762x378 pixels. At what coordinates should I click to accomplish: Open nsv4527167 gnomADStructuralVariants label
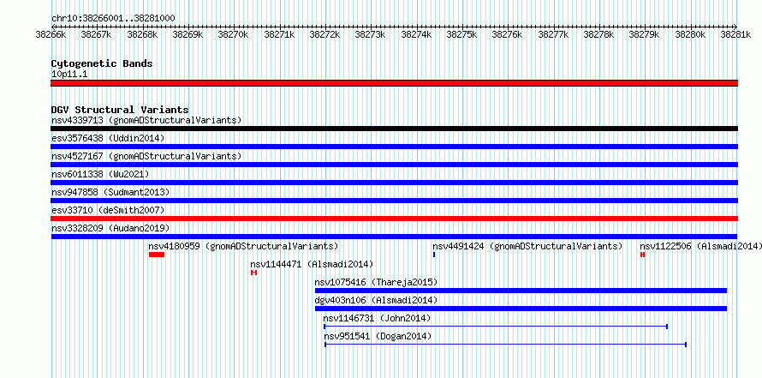coord(146,156)
